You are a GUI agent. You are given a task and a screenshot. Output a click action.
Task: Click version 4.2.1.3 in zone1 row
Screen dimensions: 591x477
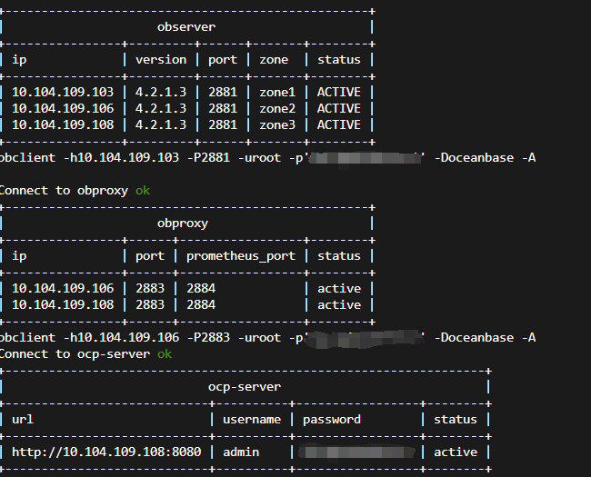[161, 93]
